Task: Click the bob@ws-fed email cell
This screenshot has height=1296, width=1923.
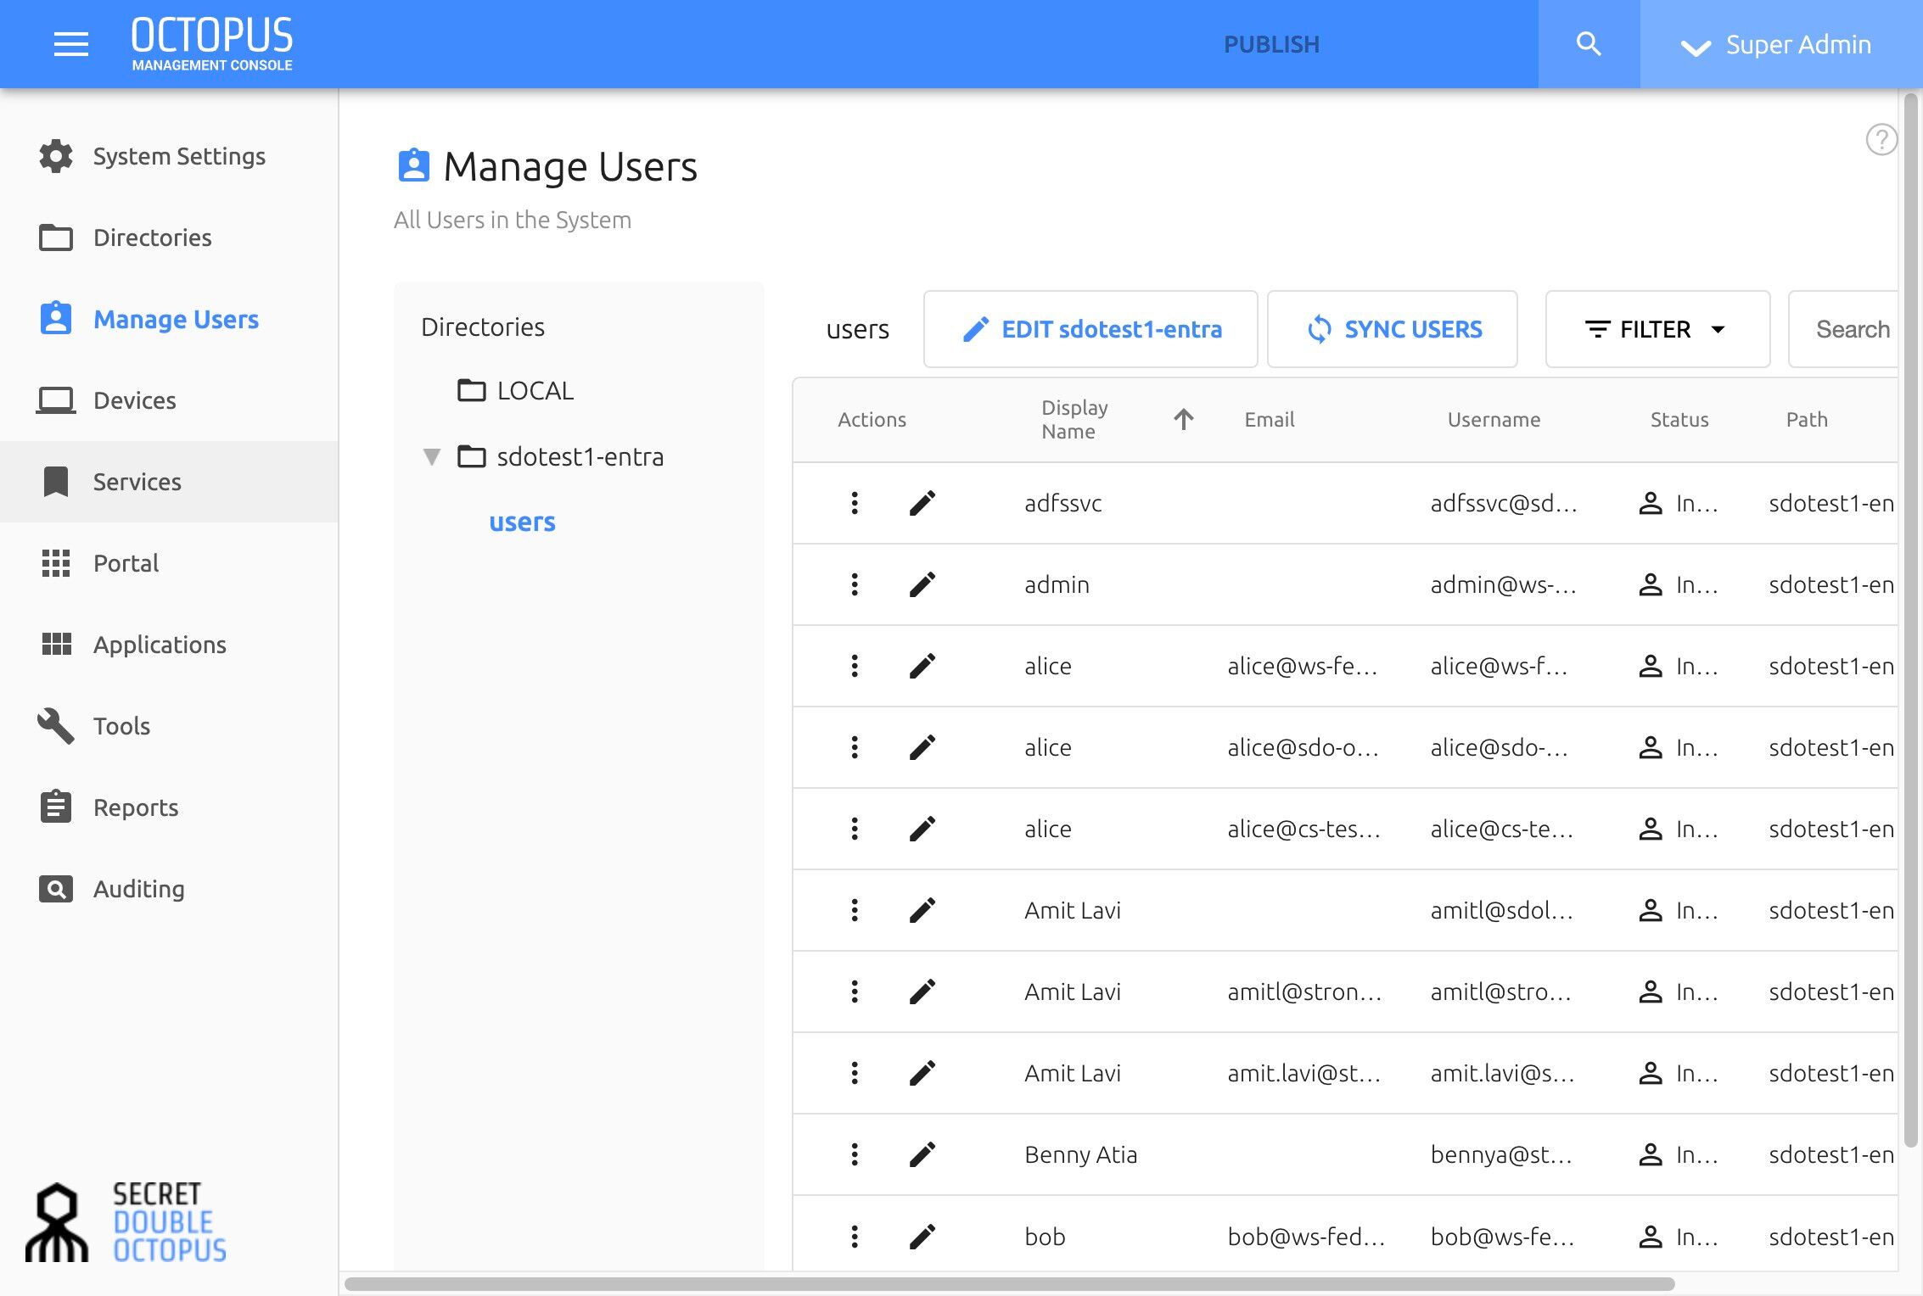Action: tap(1306, 1237)
